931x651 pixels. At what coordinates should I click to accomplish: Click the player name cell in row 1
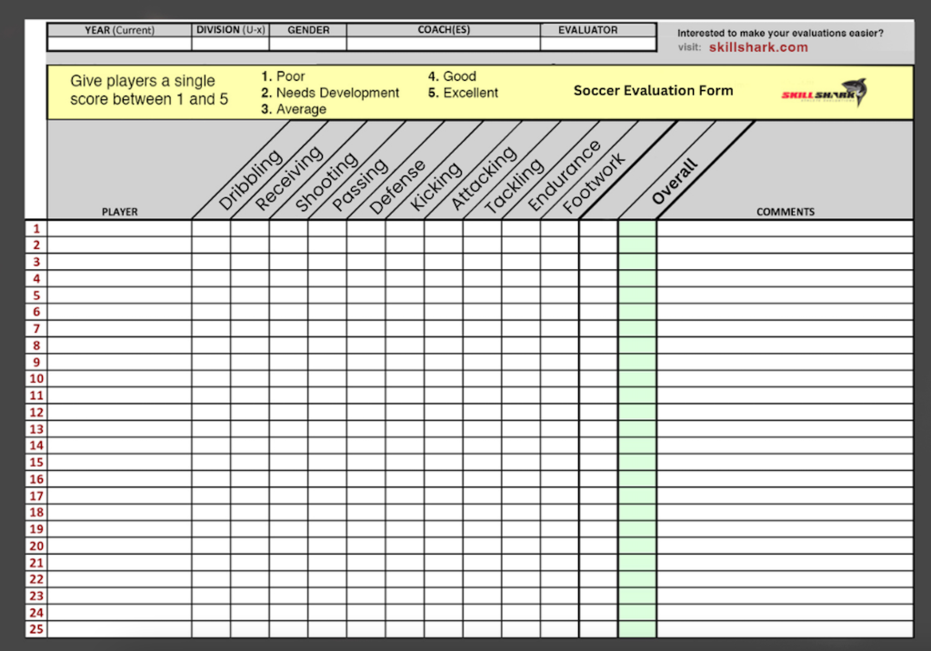pyautogui.click(x=119, y=229)
